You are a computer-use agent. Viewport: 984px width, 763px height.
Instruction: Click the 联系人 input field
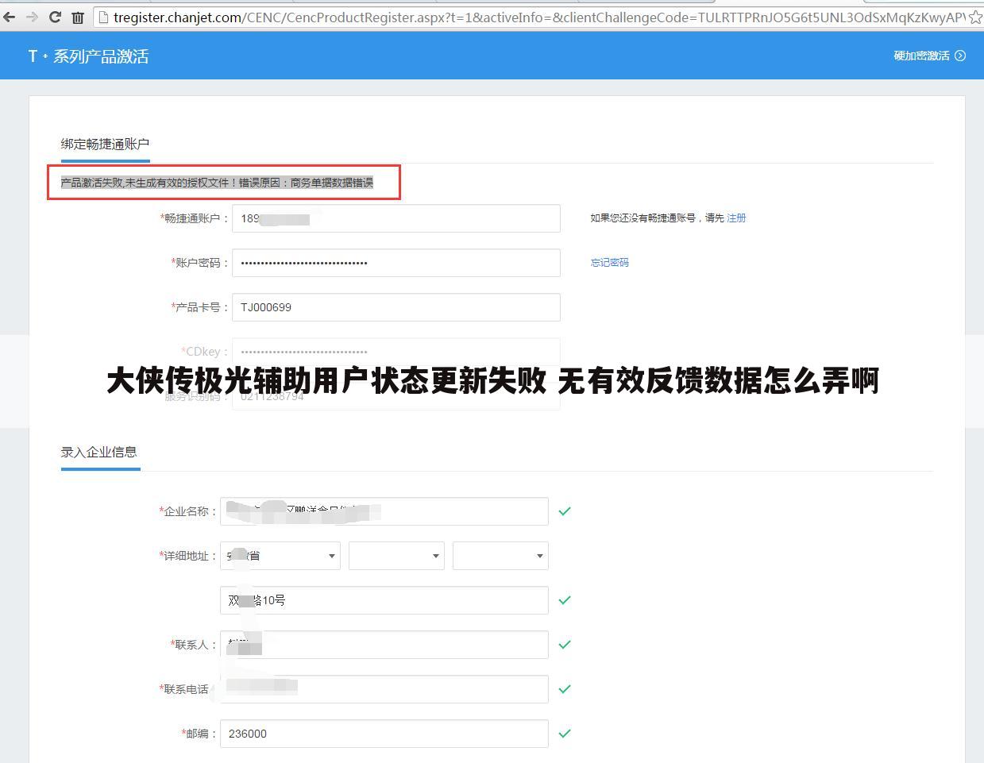pyautogui.click(x=384, y=645)
